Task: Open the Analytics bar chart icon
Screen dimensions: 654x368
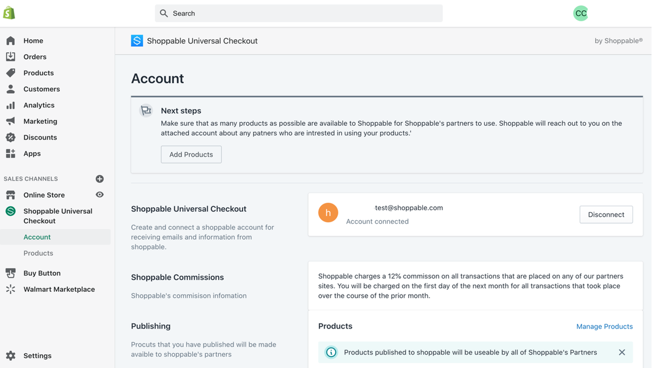Action: [x=11, y=105]
